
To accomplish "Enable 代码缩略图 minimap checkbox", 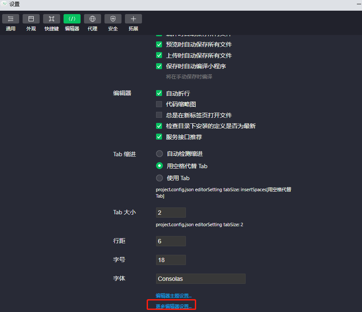I will 159,104.
